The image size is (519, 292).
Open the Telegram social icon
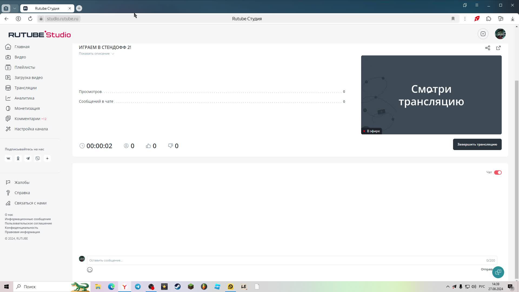click(x=28, y=158)
